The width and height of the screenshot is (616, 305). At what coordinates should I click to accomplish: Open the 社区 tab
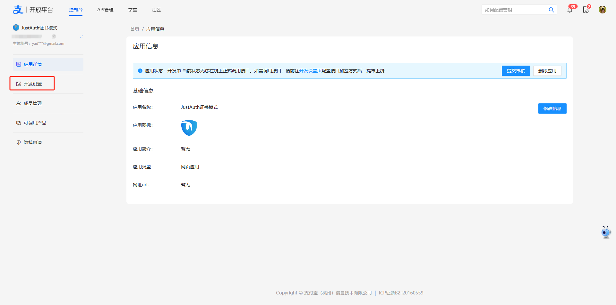click(156, 10)
